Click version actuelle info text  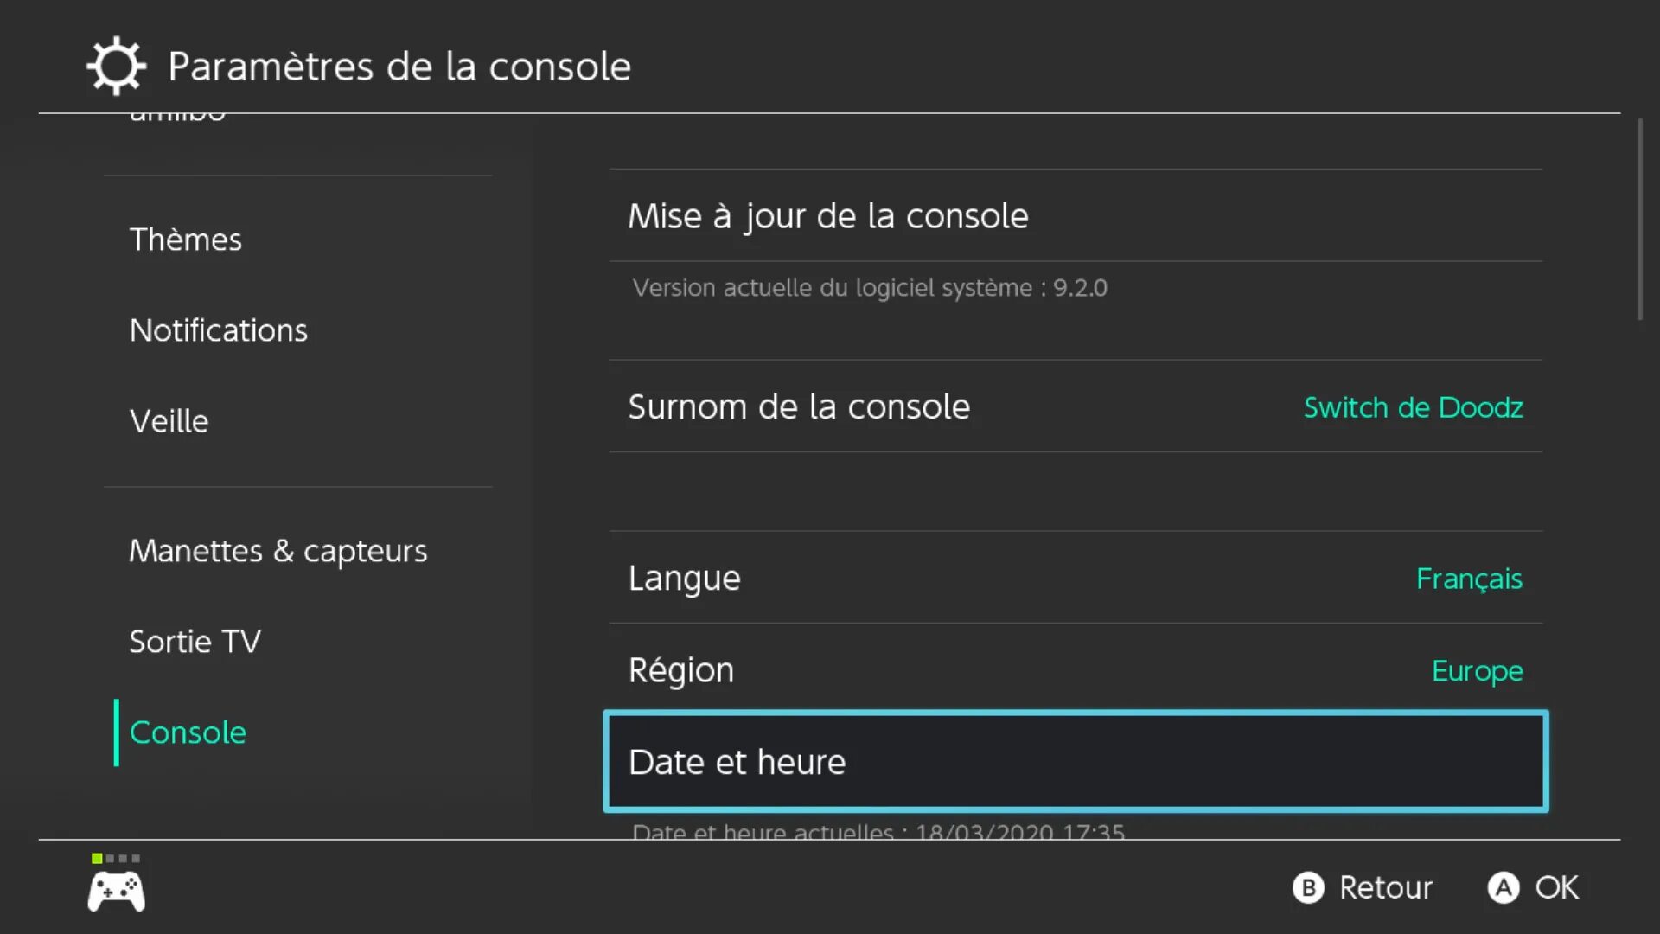click(870, 287)
